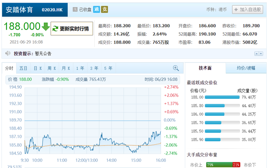Click the 市盈率 value 83.06

(204, 43)
